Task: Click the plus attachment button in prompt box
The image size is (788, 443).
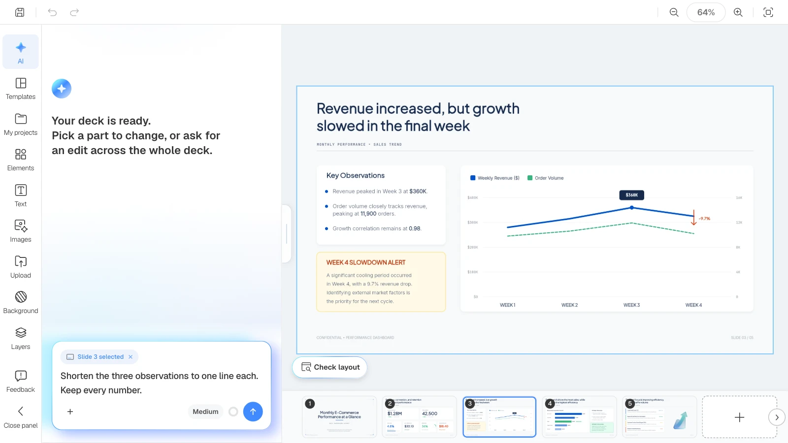Action: (70, 411)
